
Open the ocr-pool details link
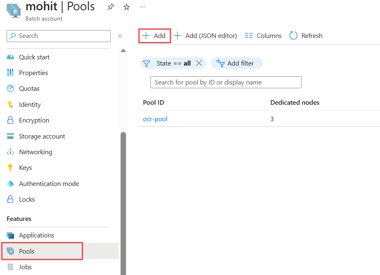click(155, 119)
